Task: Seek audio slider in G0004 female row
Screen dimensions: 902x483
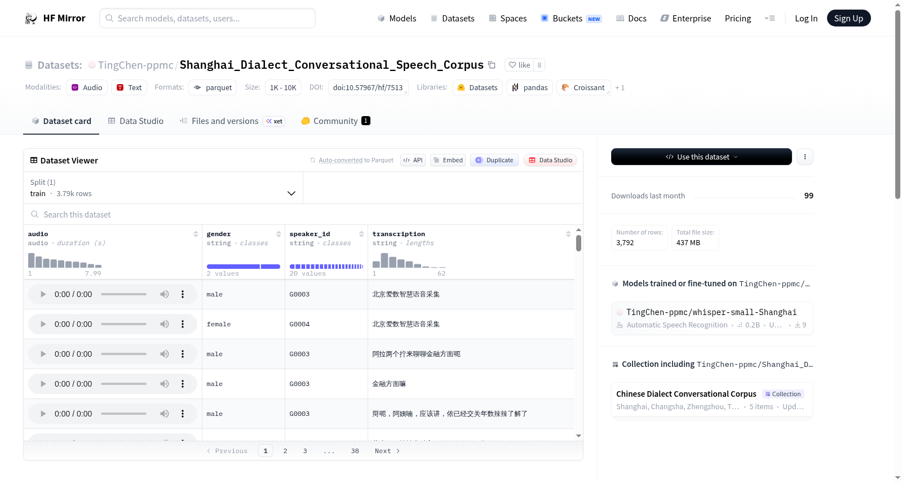Action: 123,324
